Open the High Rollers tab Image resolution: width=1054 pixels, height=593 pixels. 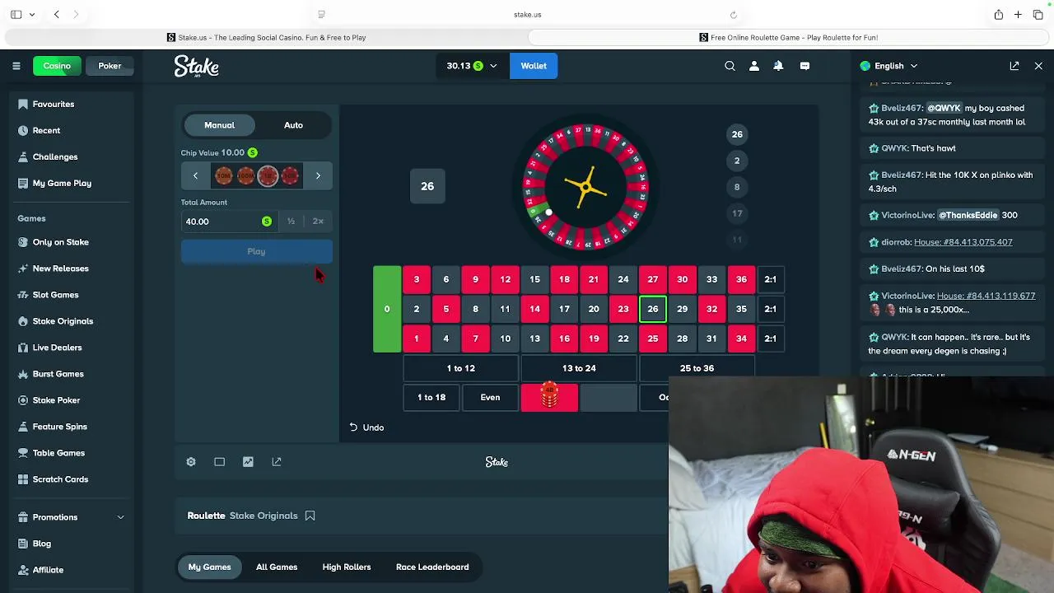(x=347, y=567)
